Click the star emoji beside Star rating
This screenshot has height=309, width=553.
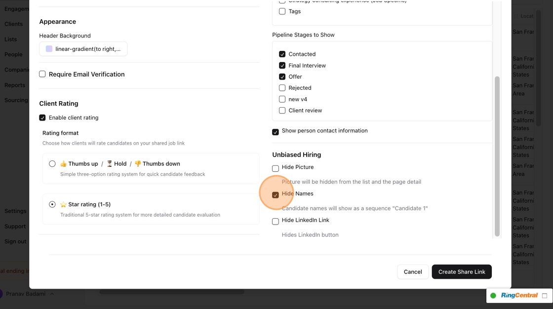coord(63,204)
